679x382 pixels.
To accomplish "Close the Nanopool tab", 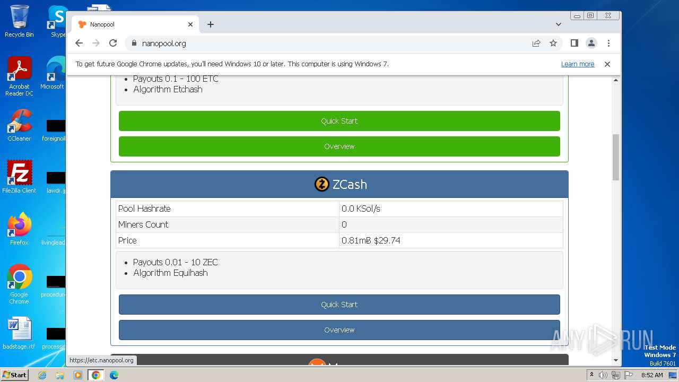I will click(190, 24).
